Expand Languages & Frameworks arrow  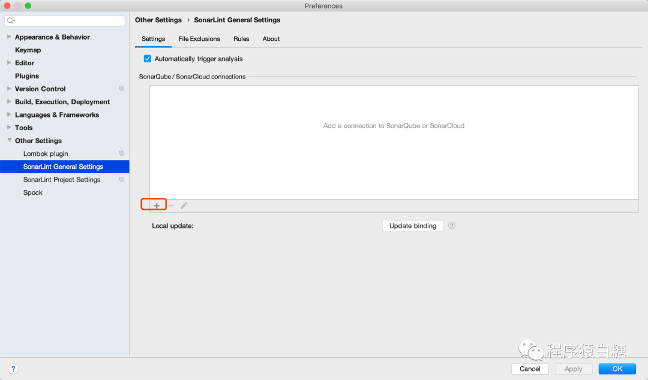pyautogui.click(x=9, y=114)
